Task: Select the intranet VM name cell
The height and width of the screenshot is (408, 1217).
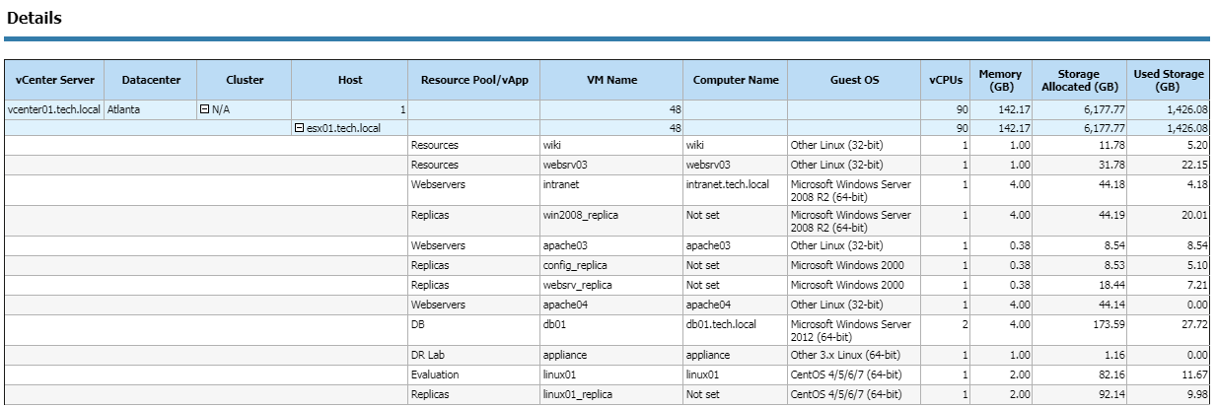Action: (611, 190)
